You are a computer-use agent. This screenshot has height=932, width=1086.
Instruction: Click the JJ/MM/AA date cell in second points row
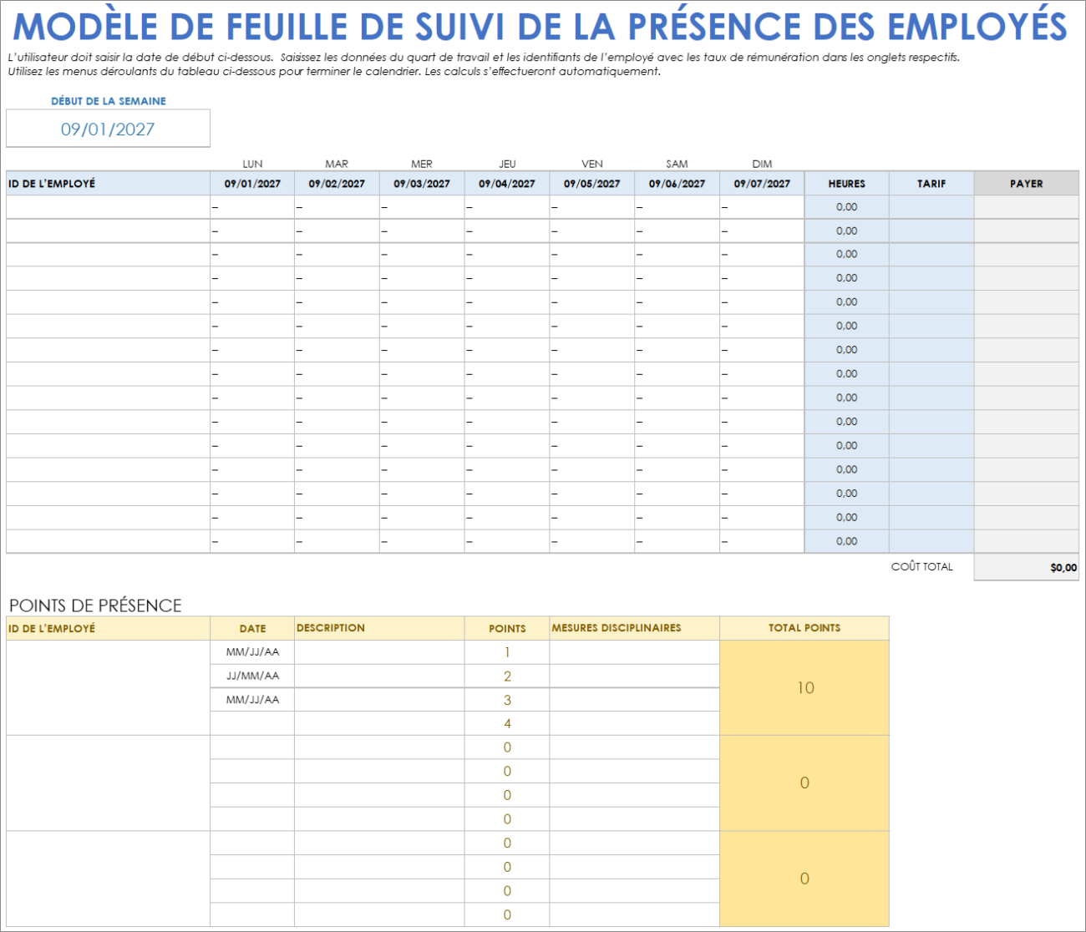[x=253, y=676]
